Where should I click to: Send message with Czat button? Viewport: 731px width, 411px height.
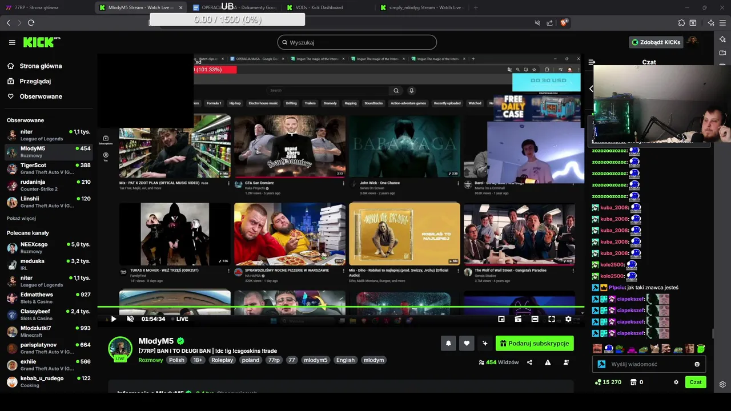coord(695,382)
